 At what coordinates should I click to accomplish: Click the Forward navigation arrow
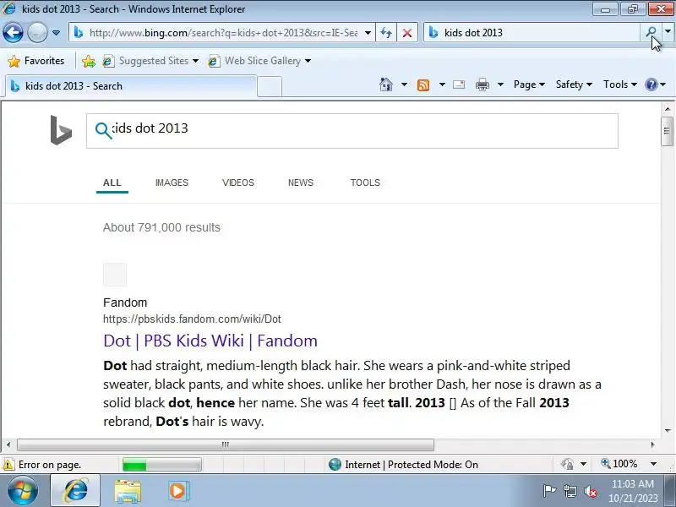click(x=37, y=33)
